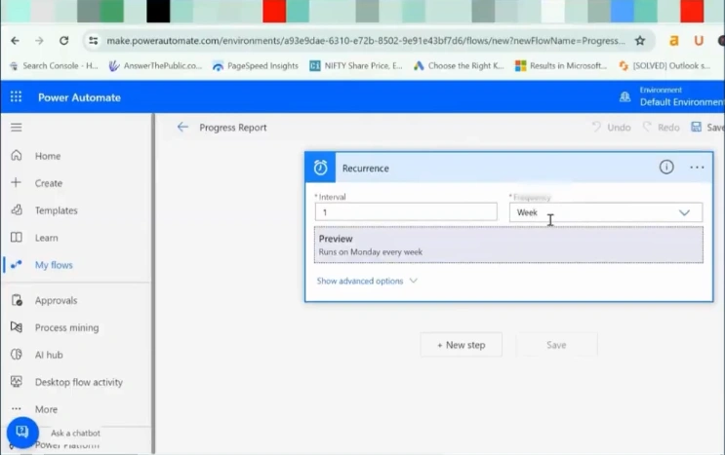Screen dimensions: 725x455
Task: Open [SOLVED] Outlook bookmark
Action: tap(665, 66)
